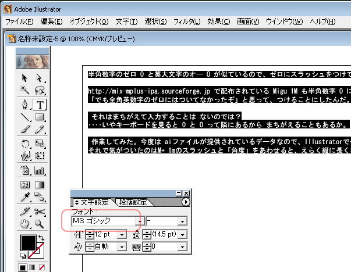
Task: Select the Slice (knife) tool
Action: [x=25, y=211]
